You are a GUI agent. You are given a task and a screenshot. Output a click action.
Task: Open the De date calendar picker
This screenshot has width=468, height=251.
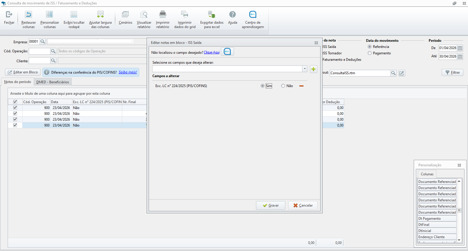(x=460, y=48)
